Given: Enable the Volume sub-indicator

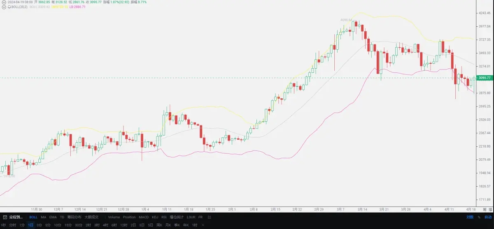Looking at the screenshot, I should (x=114, y=217).
